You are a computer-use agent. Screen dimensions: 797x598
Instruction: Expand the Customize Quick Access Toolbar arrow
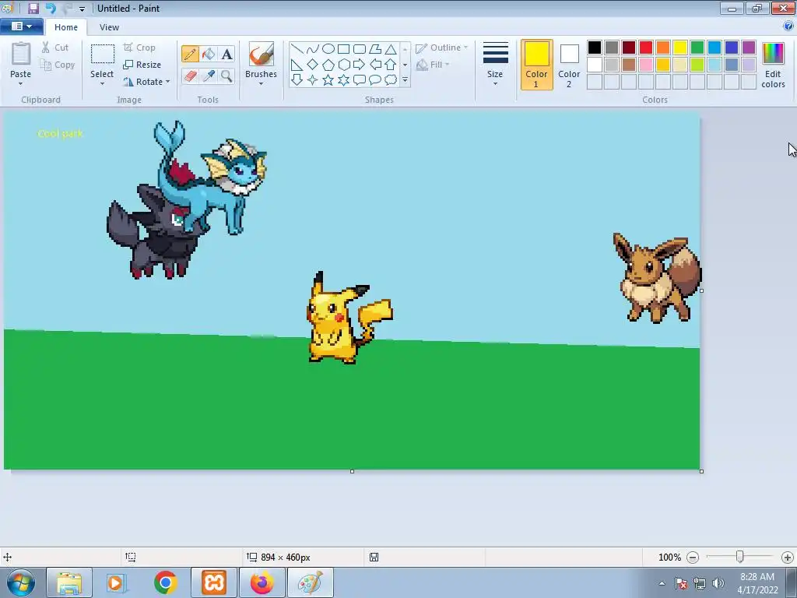pyautogui.click(x=82, y=9)
